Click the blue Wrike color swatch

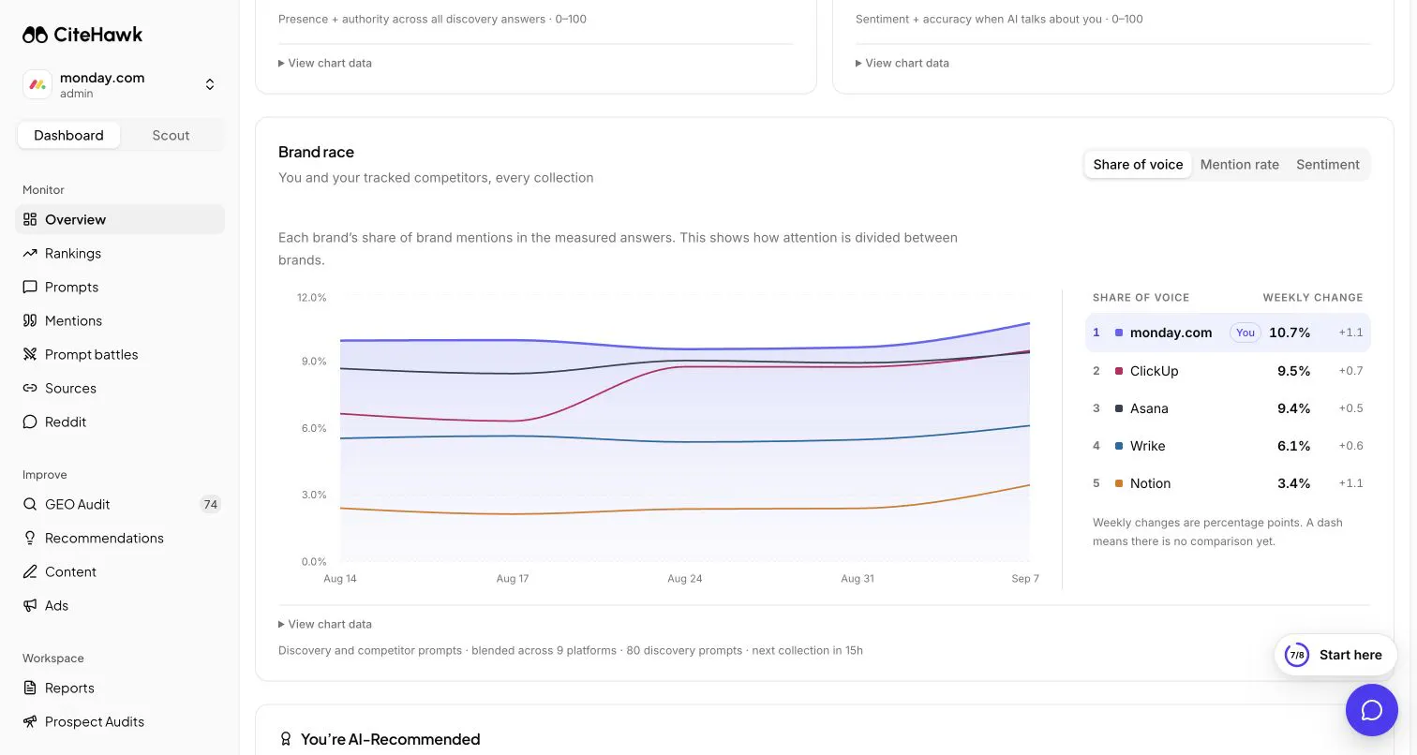tap(1119, 446)
